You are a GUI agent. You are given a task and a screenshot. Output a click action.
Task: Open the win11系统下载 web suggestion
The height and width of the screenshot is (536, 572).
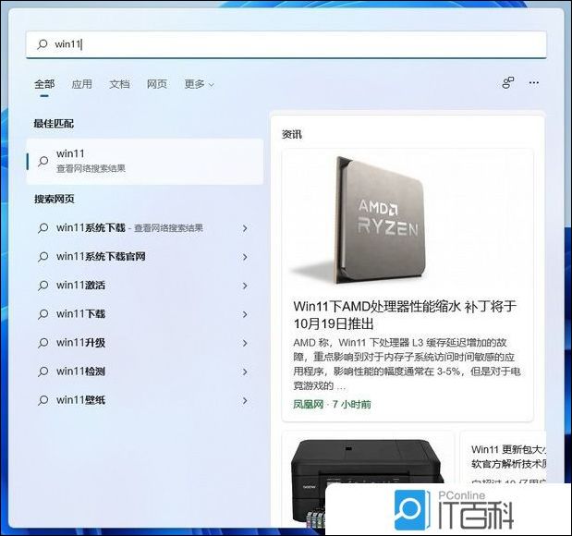click(145, 228)
